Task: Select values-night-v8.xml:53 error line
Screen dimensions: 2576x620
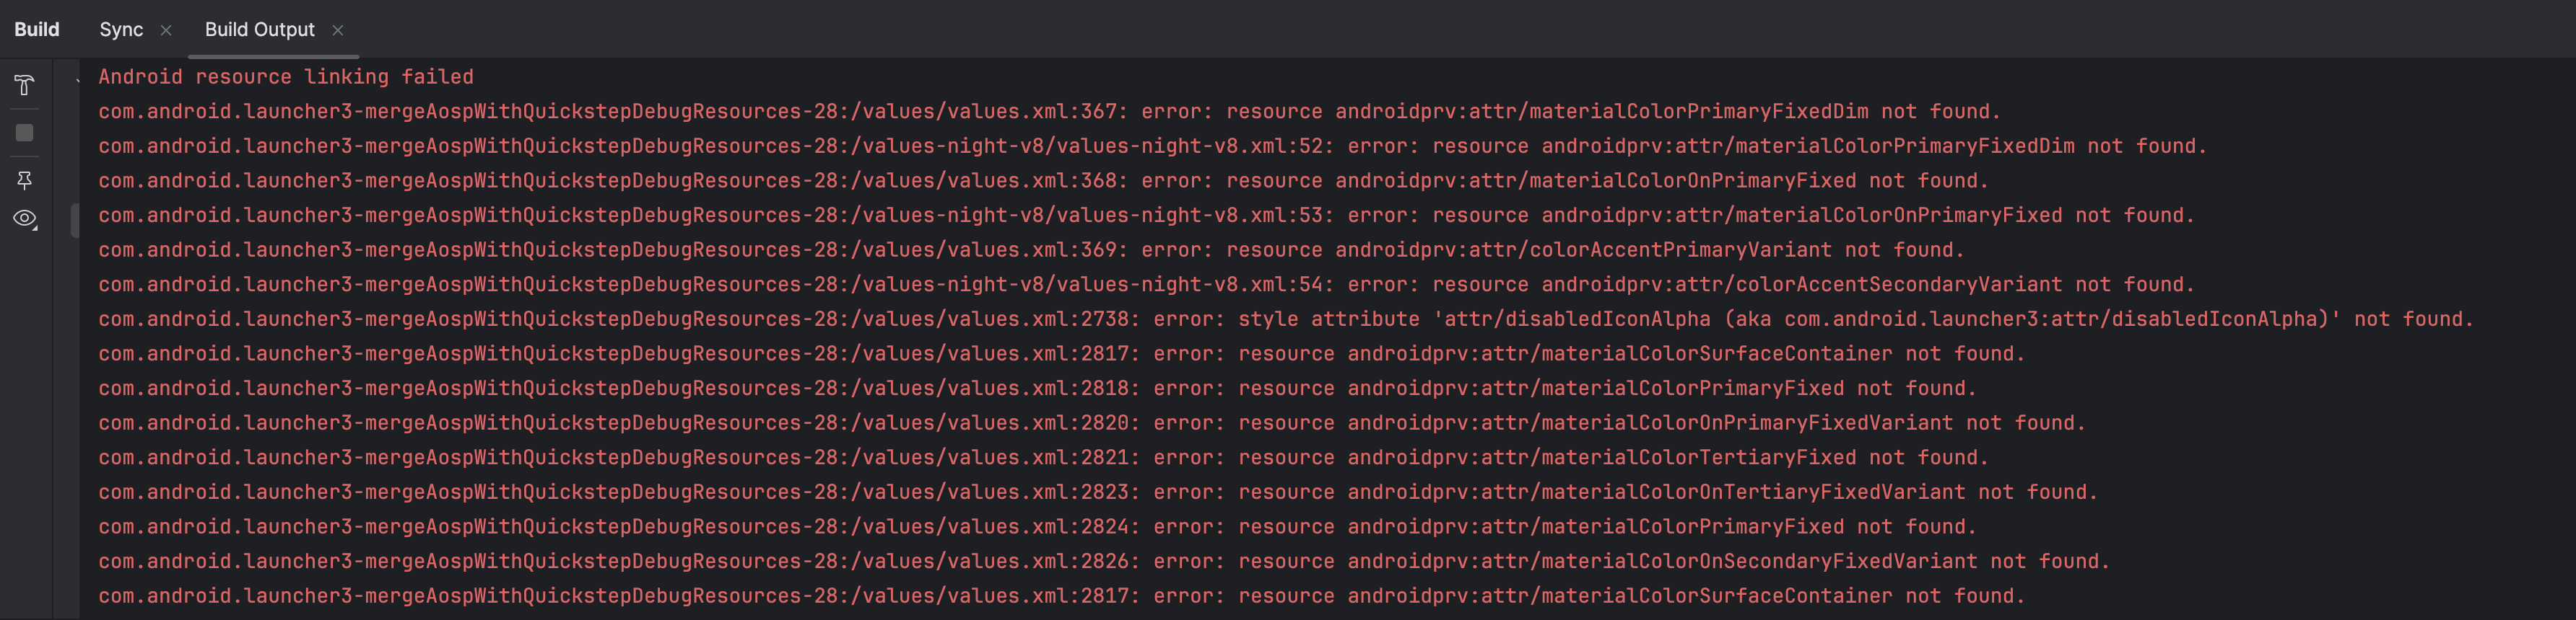Action: pos(1146,216)
